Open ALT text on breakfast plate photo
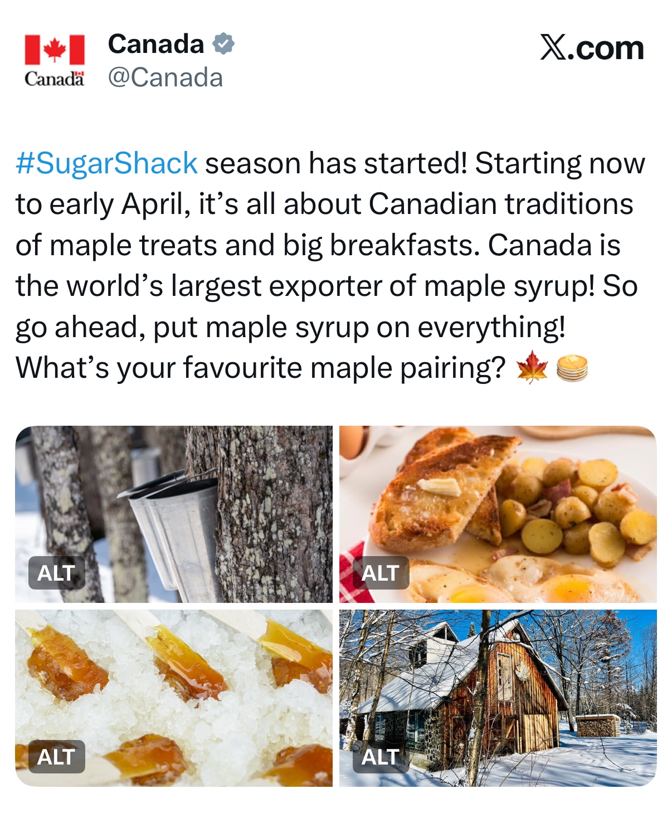 tap(381, 572)
